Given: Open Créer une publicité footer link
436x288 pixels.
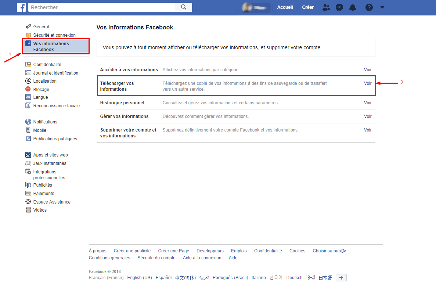Looking at the screenshot, I should tap(132, 251).
